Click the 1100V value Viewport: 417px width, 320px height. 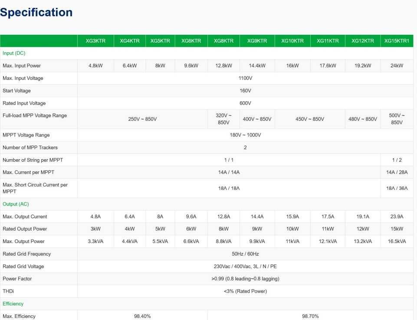click(x=245, y=78)
